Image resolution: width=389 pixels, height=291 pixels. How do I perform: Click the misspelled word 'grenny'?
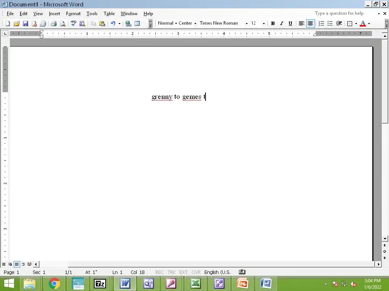tap(162, 97)
